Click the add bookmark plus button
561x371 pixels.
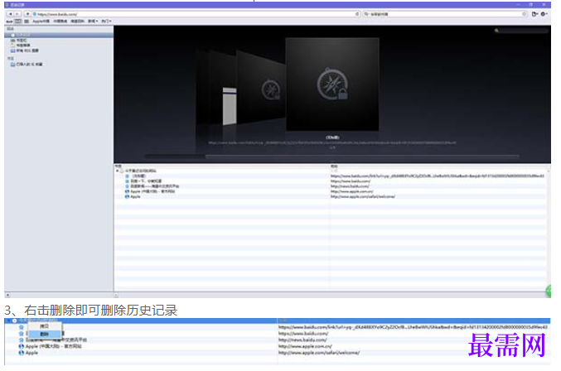click(x=27, y=14)
